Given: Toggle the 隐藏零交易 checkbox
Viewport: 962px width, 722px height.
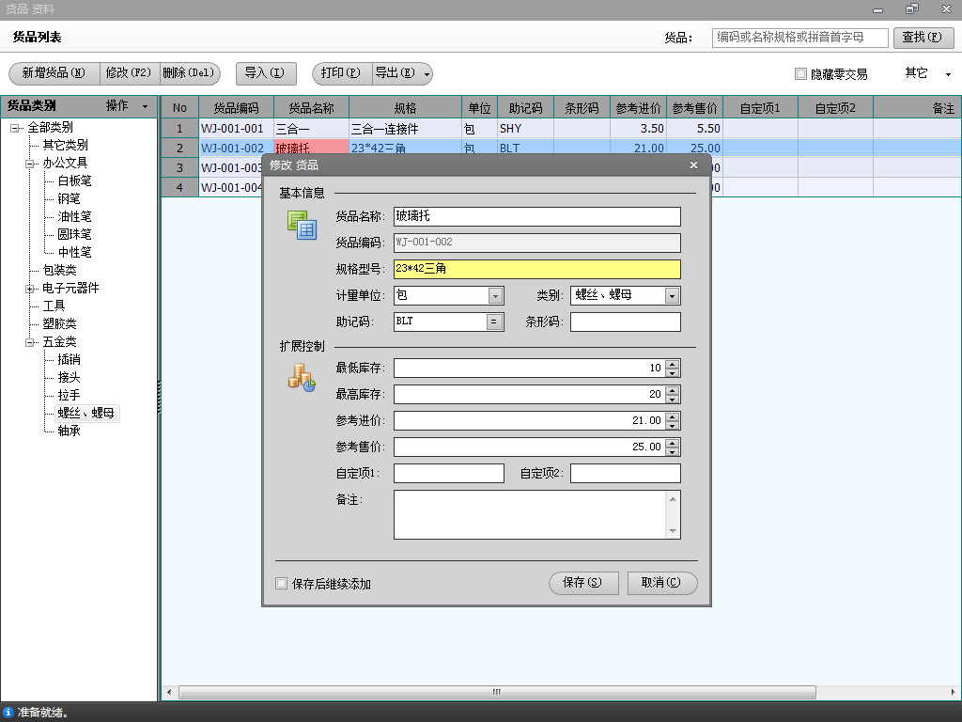Looking at the screenshot, I should [800, 73].
